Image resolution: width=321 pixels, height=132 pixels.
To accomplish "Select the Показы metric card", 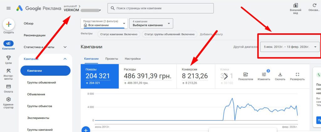I will click(x=100, y=76).
